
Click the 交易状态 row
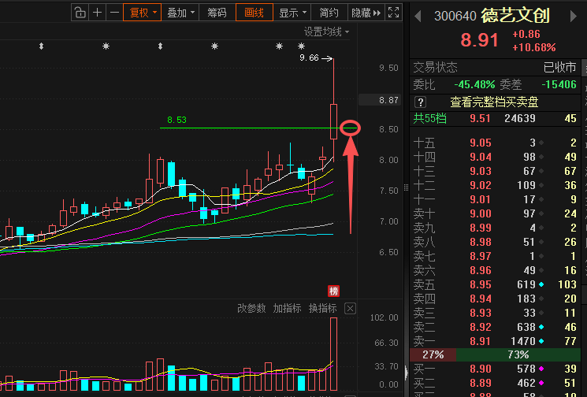[x=496, y=68]
